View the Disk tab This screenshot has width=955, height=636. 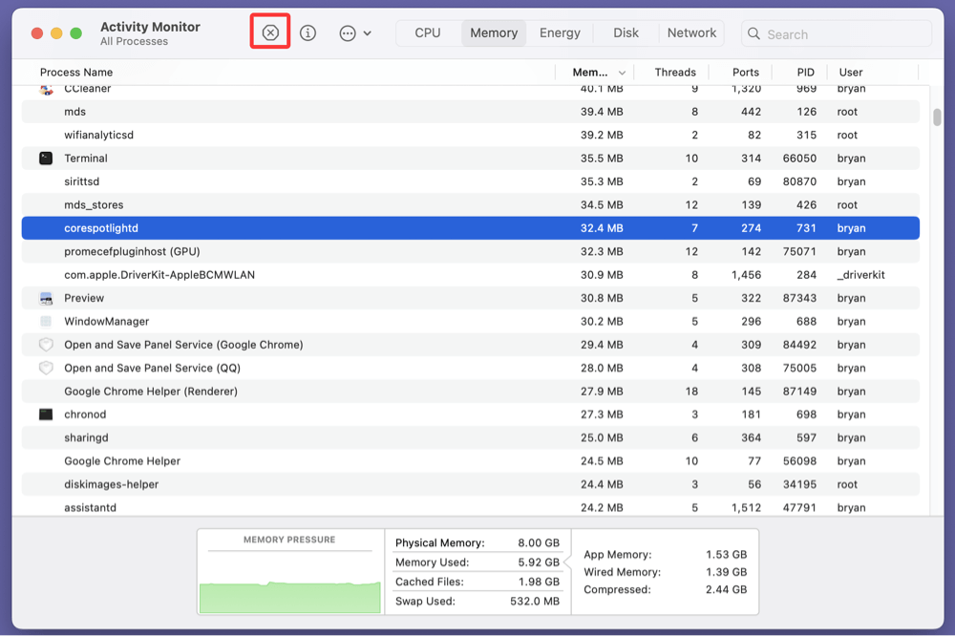[x=626, y=32]
